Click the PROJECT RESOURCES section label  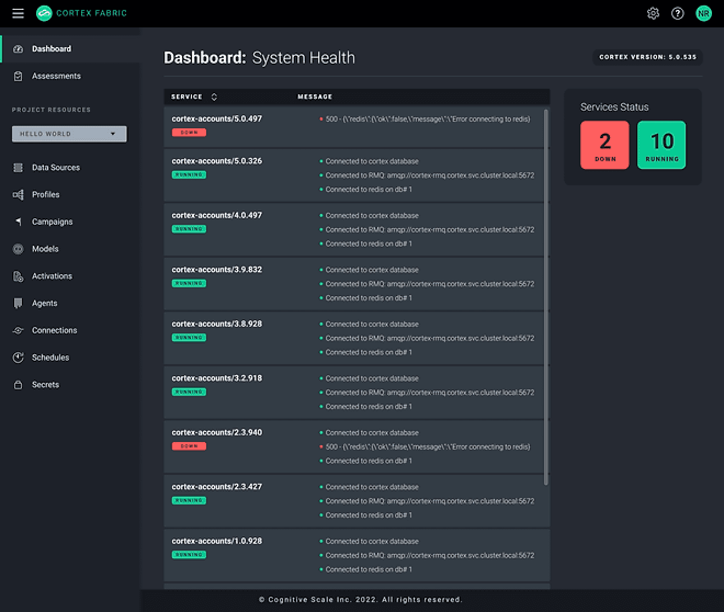coord(51,110)
